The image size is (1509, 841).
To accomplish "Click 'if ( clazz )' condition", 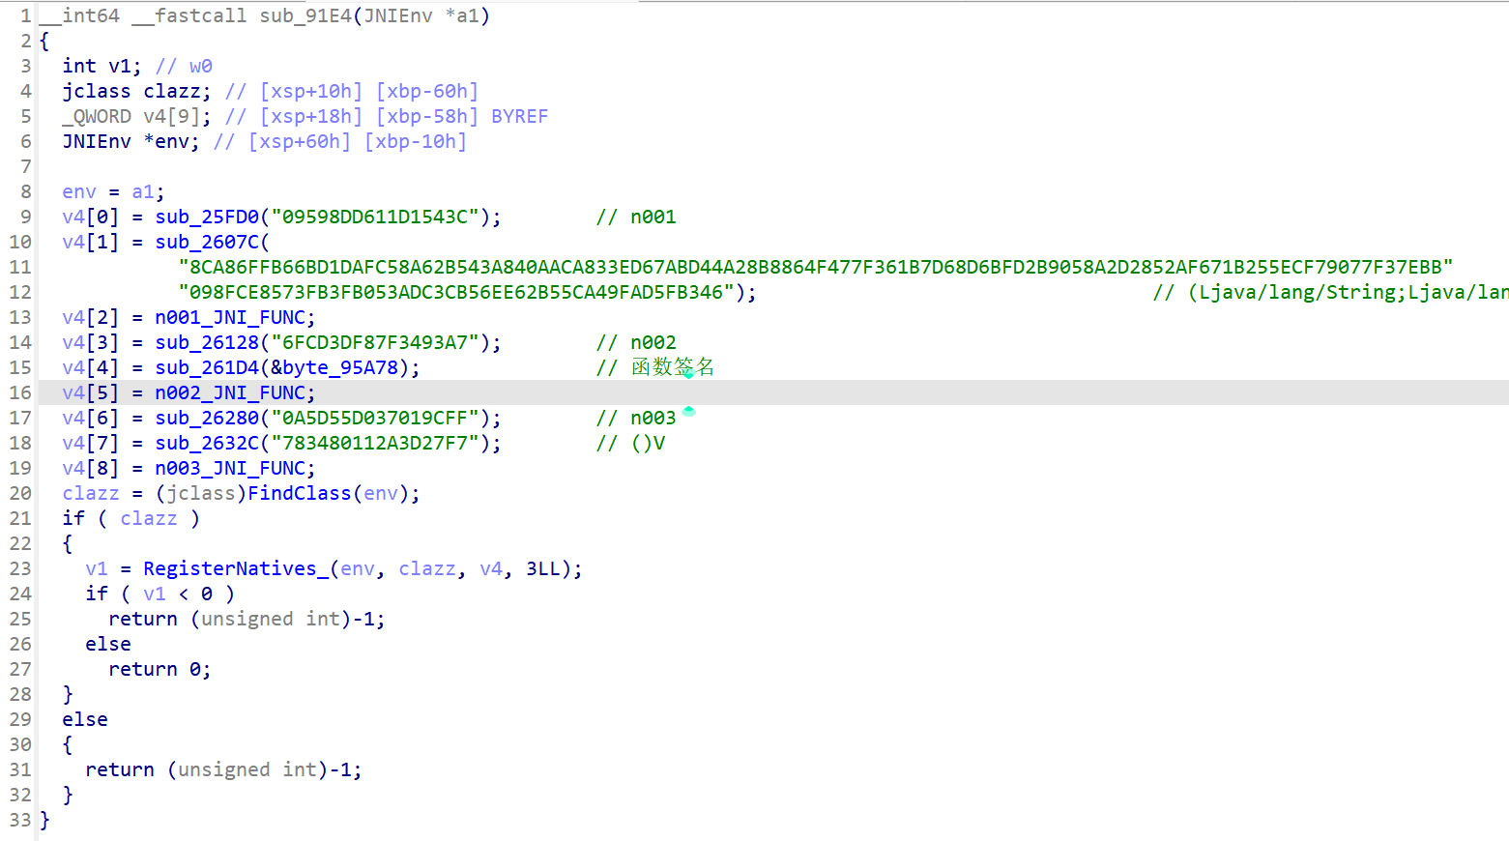I will coord(131,518).
